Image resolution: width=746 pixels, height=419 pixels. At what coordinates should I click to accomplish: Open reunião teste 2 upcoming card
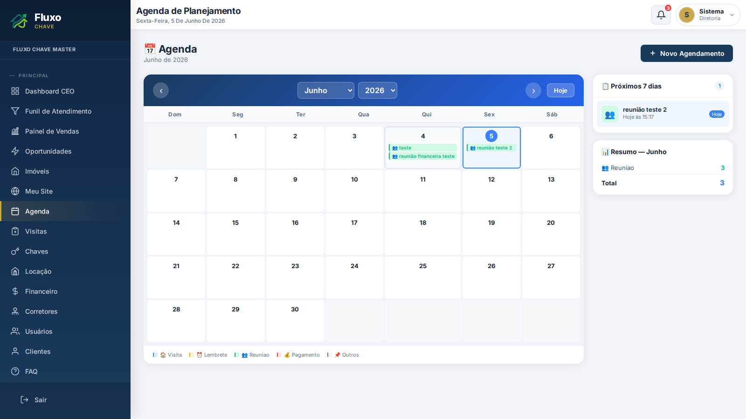(663, 114)
